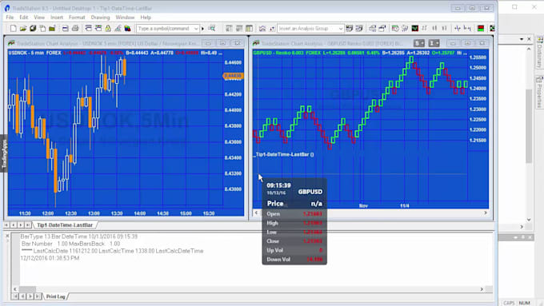
Task: Click the BarType 13 line in Print Log
Action: coord(78,236)
